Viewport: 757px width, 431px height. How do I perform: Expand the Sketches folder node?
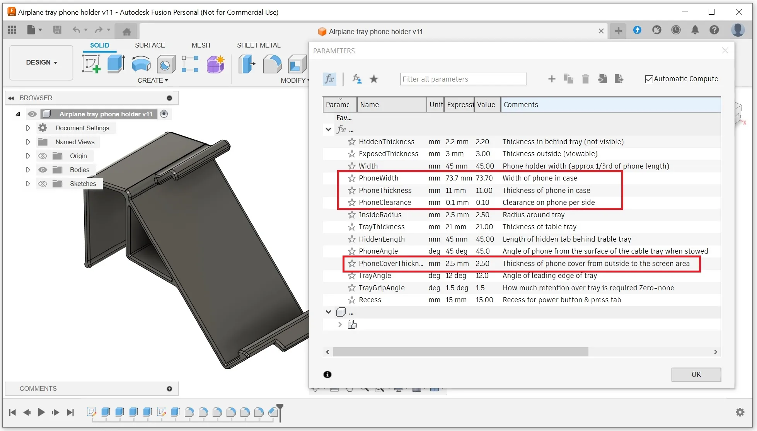coord(28,184)
